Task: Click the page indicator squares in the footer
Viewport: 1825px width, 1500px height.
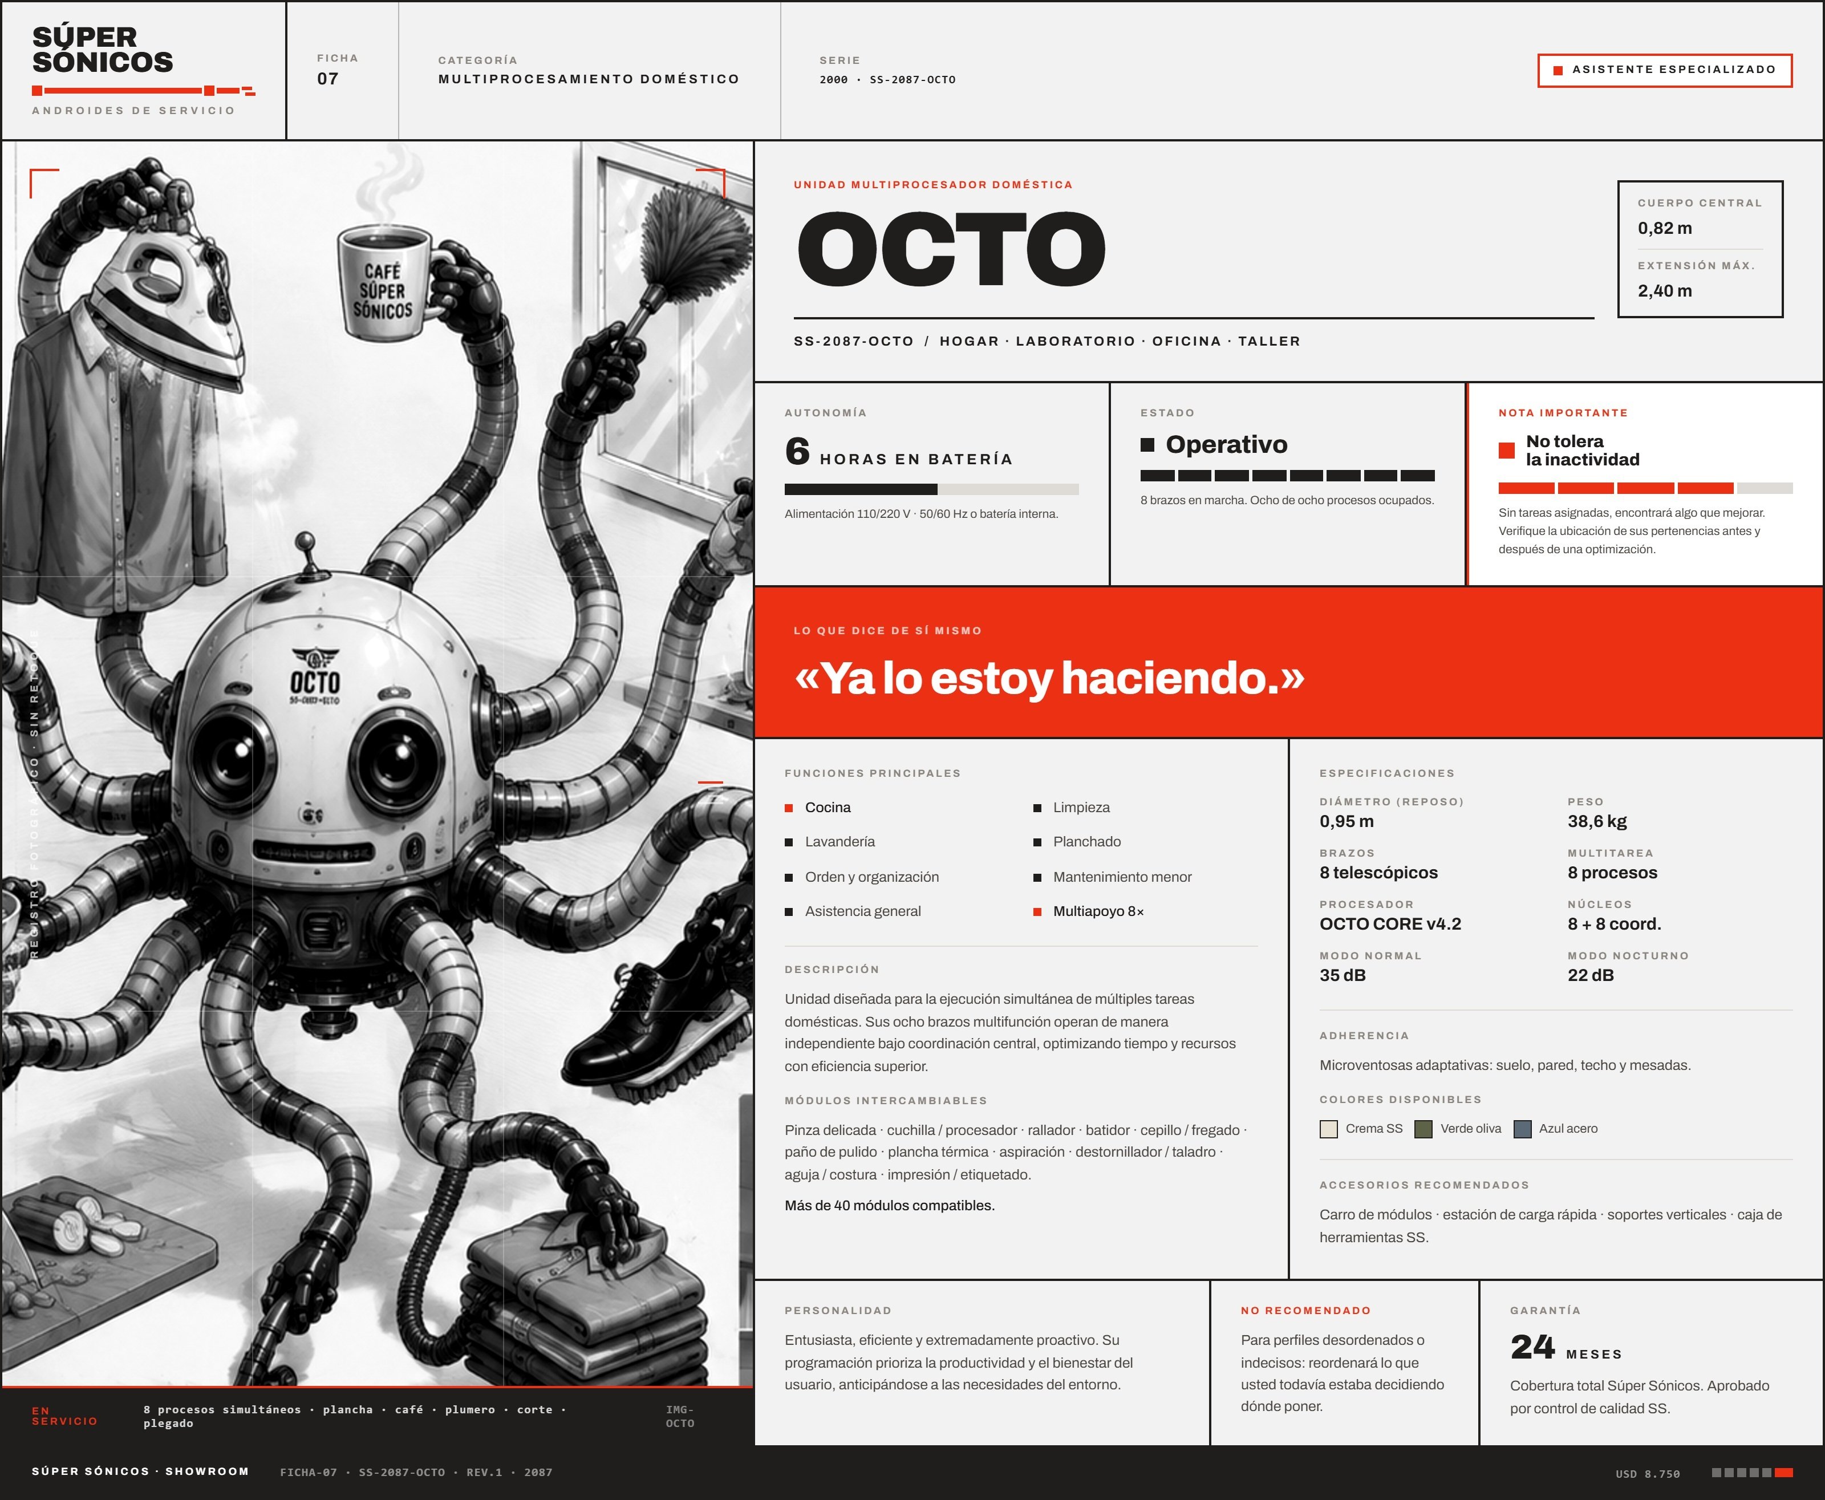Action: 1751,1473
